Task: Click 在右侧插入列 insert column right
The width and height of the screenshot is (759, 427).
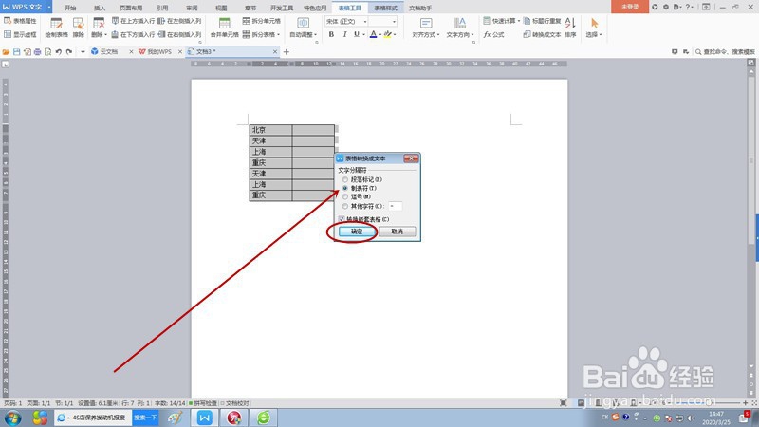Action: pyautogui.click(x=179, y=34)
